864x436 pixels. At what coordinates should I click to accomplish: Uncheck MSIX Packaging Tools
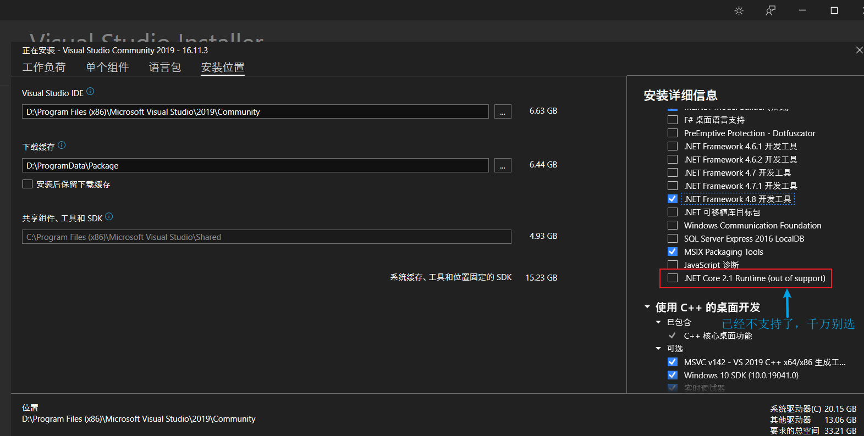click(x=672, y=251)
